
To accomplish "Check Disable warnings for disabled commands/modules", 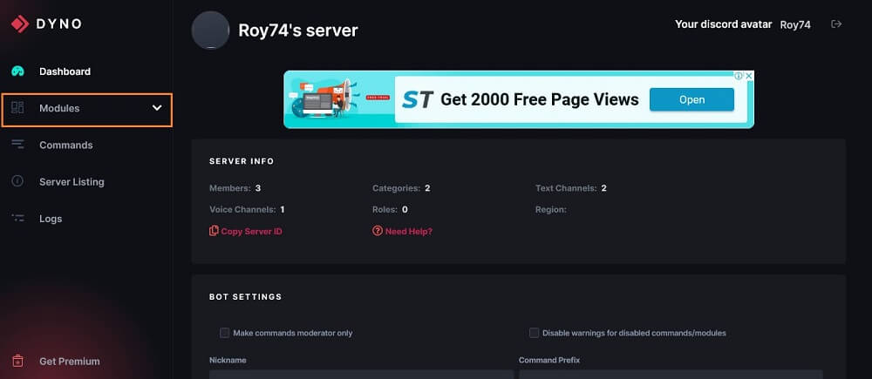I will point(534,333).
